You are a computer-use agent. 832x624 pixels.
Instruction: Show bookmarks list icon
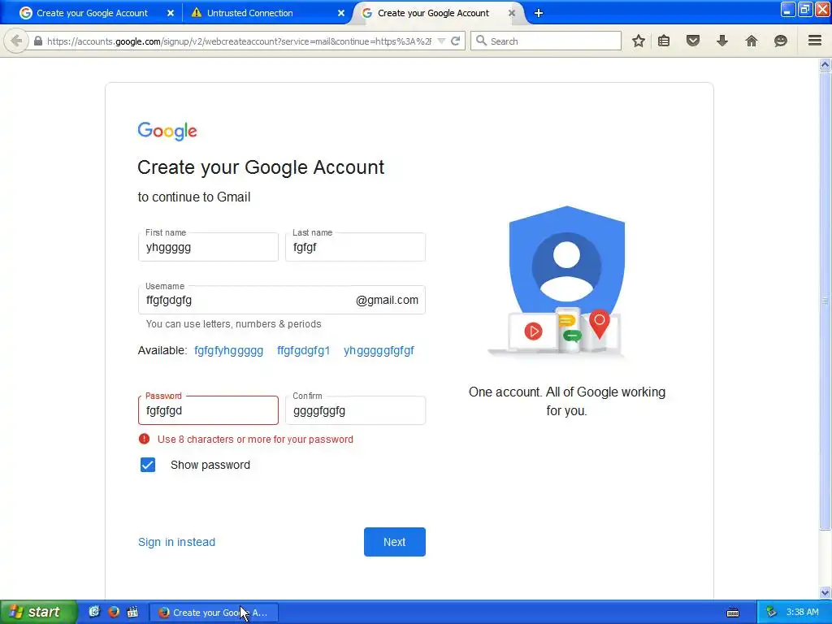coord(664,41)
